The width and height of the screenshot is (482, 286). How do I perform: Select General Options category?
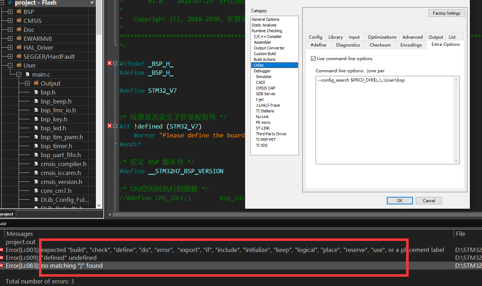click(x=266, y=19)
